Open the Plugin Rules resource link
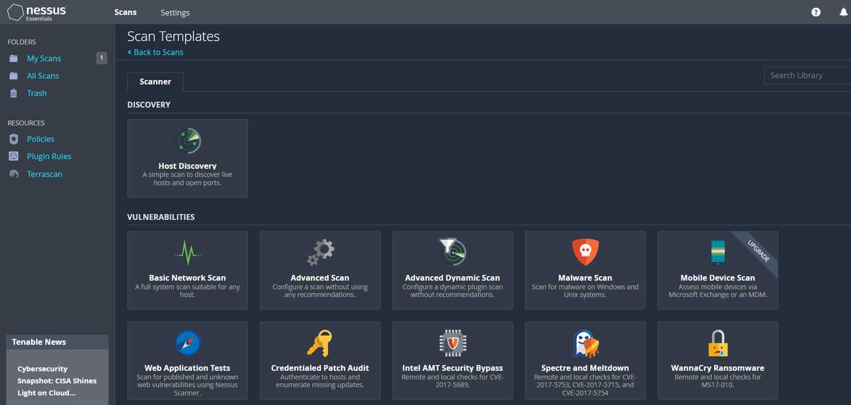The image size is (851, 405). click(x=49, y=156)
